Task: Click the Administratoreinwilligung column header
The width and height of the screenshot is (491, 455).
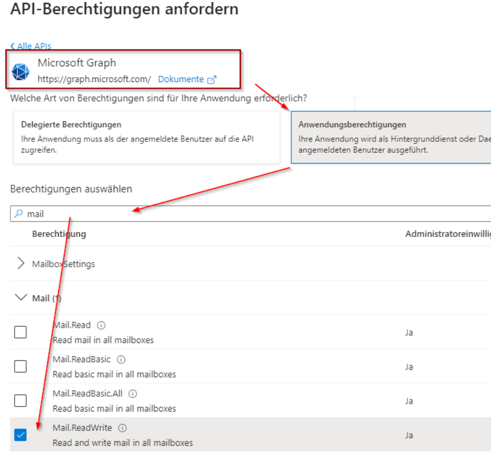Action: 448,234
